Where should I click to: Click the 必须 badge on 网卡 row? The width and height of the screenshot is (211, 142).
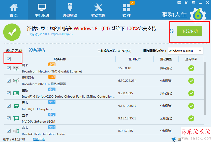coord(52,64)
